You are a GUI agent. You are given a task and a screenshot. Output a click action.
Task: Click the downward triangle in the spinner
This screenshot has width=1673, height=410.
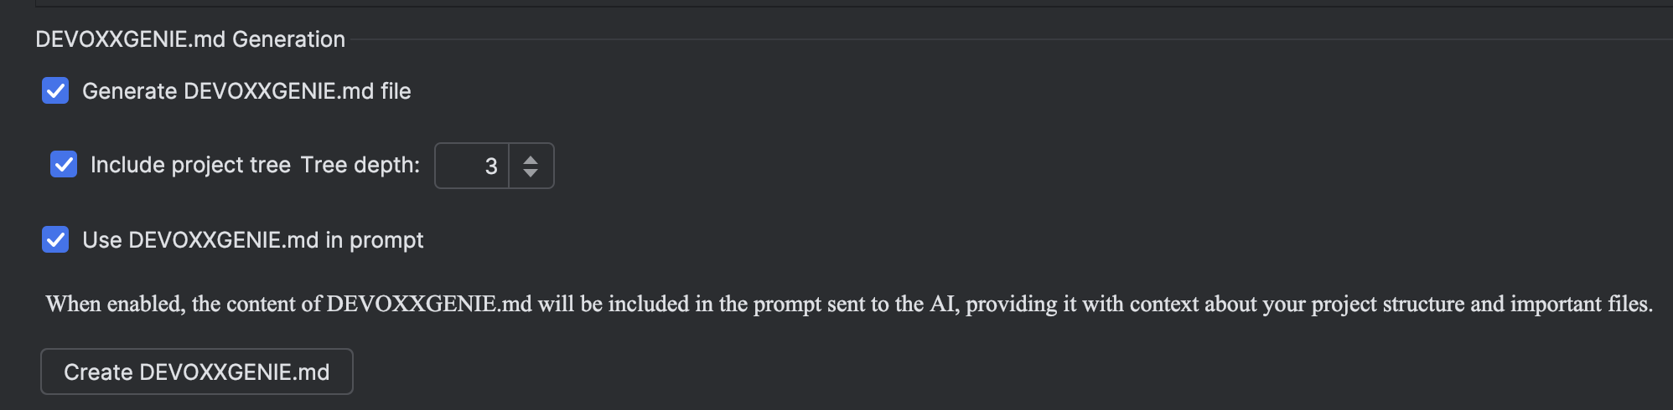531,173
